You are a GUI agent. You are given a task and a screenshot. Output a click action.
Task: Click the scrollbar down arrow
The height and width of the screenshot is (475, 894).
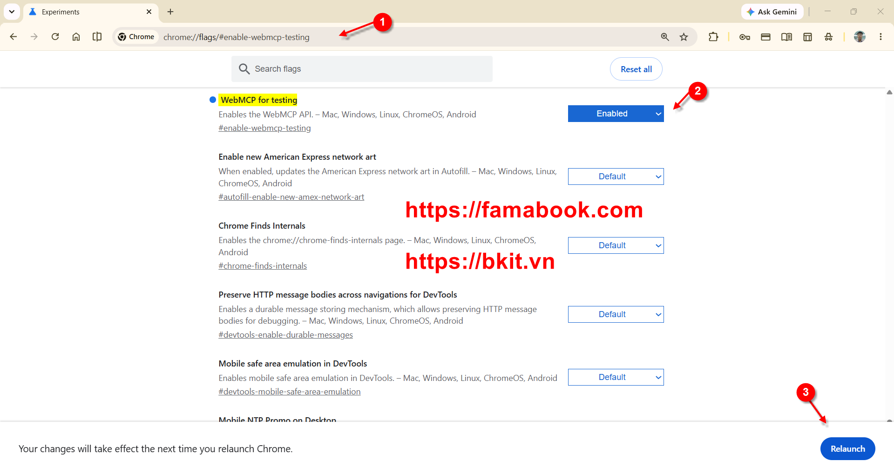coord(889,421)
